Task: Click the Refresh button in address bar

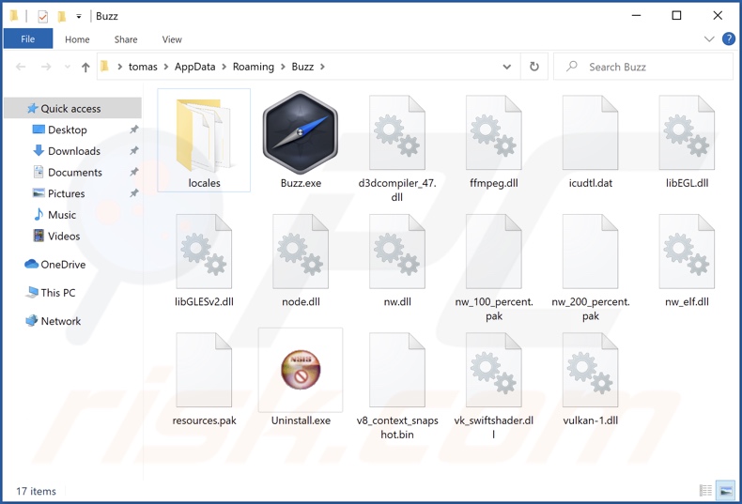Action: 534,67
